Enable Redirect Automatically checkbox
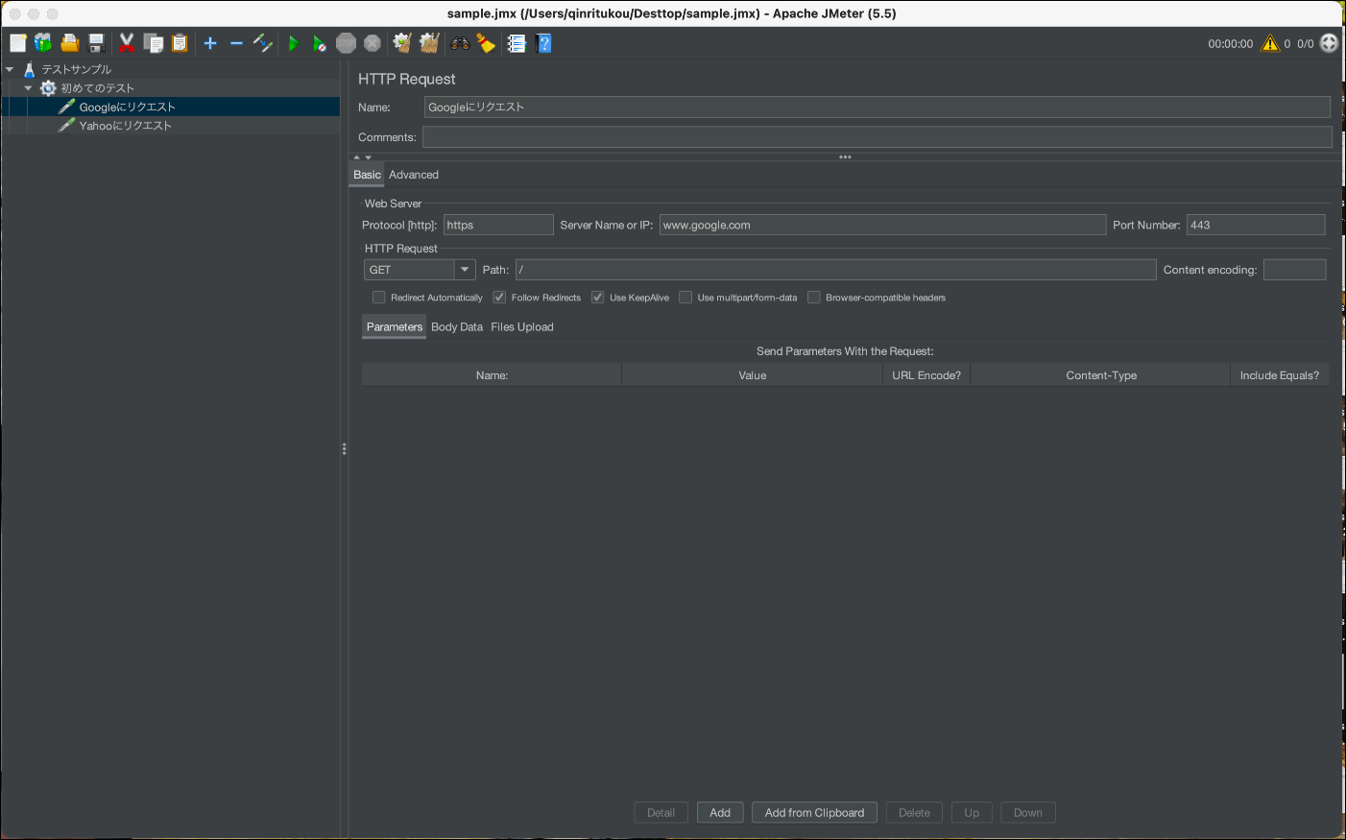Image resolution: width=1346 pixels, height=840 pixels. click(x=379, y=298)
